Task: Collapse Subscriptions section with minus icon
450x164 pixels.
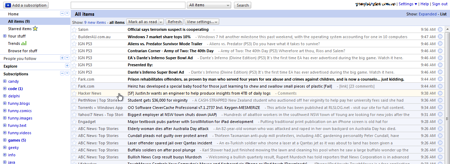Action: pos(62,73)
